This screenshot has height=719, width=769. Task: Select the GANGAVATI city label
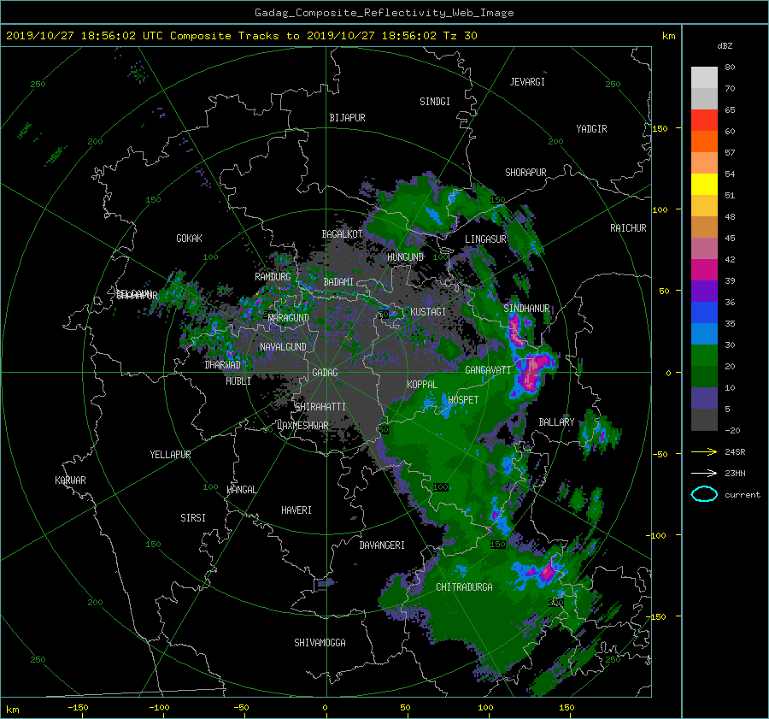pos(488,370)
